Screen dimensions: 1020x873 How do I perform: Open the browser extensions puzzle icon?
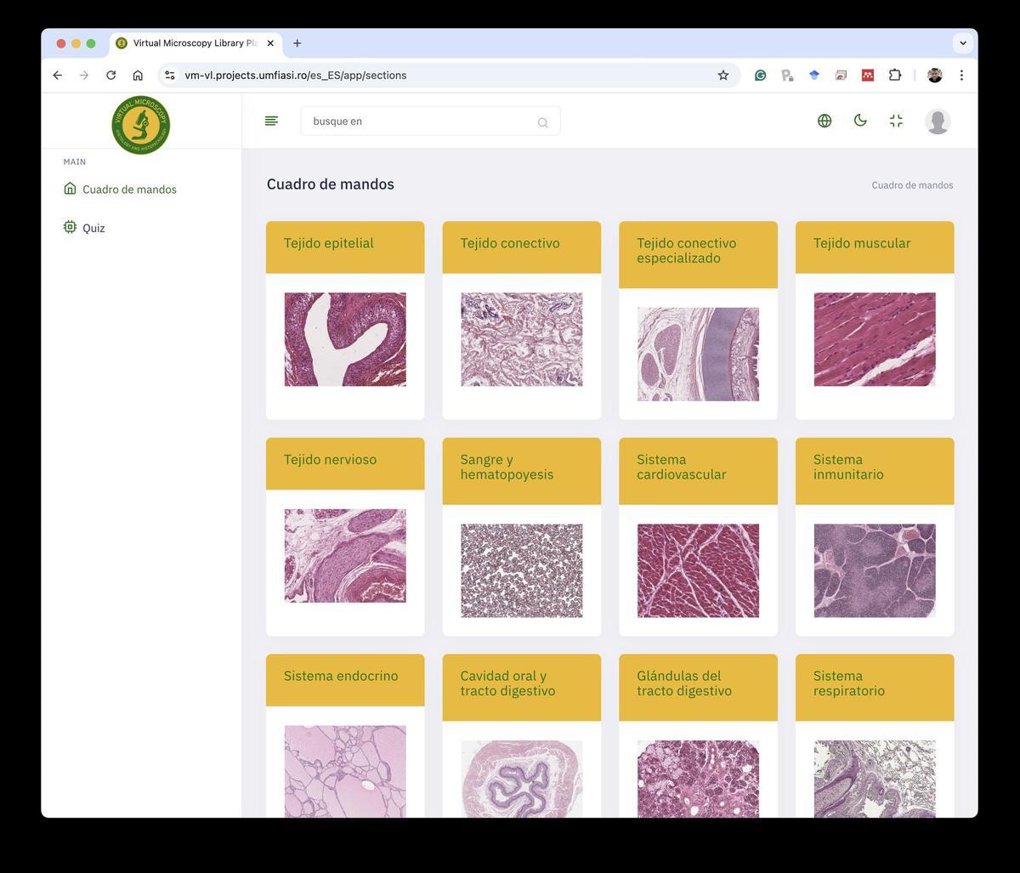tap(895, 75)
